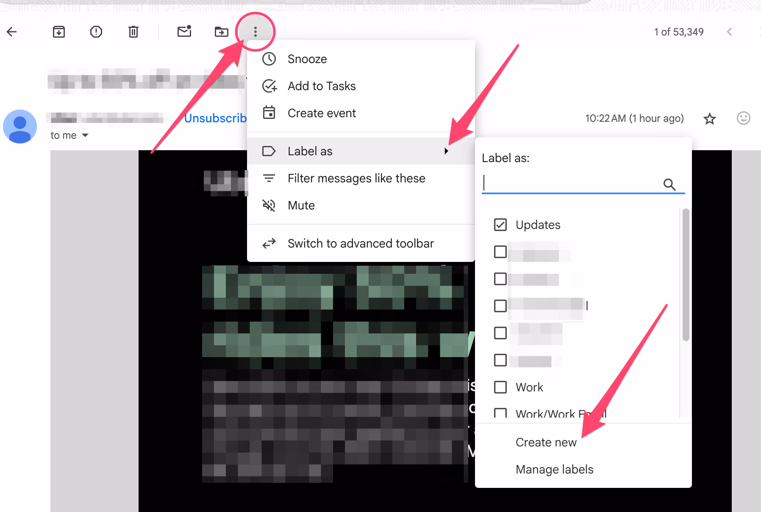Check the Work/Work Email label
Image resolution: width=761 pixels, height=512 pixels.
point(500,413)
